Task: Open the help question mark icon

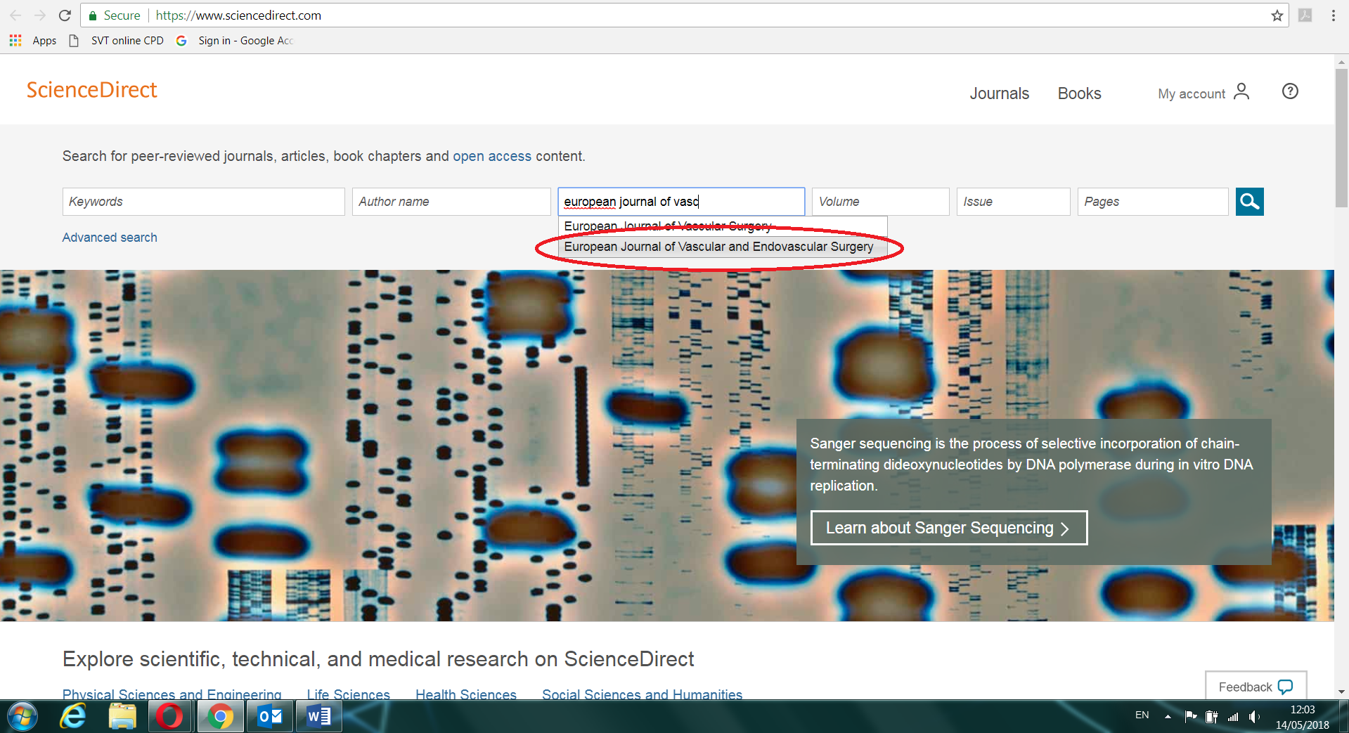Action: (x=1290, y=91)
